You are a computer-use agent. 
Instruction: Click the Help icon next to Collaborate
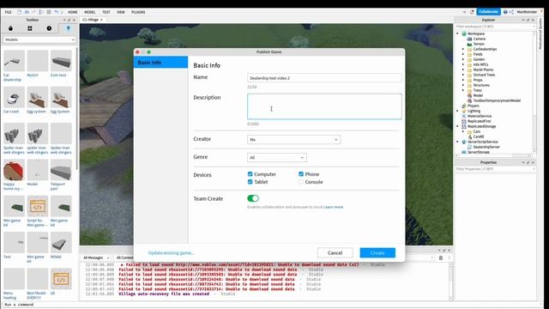505,12
